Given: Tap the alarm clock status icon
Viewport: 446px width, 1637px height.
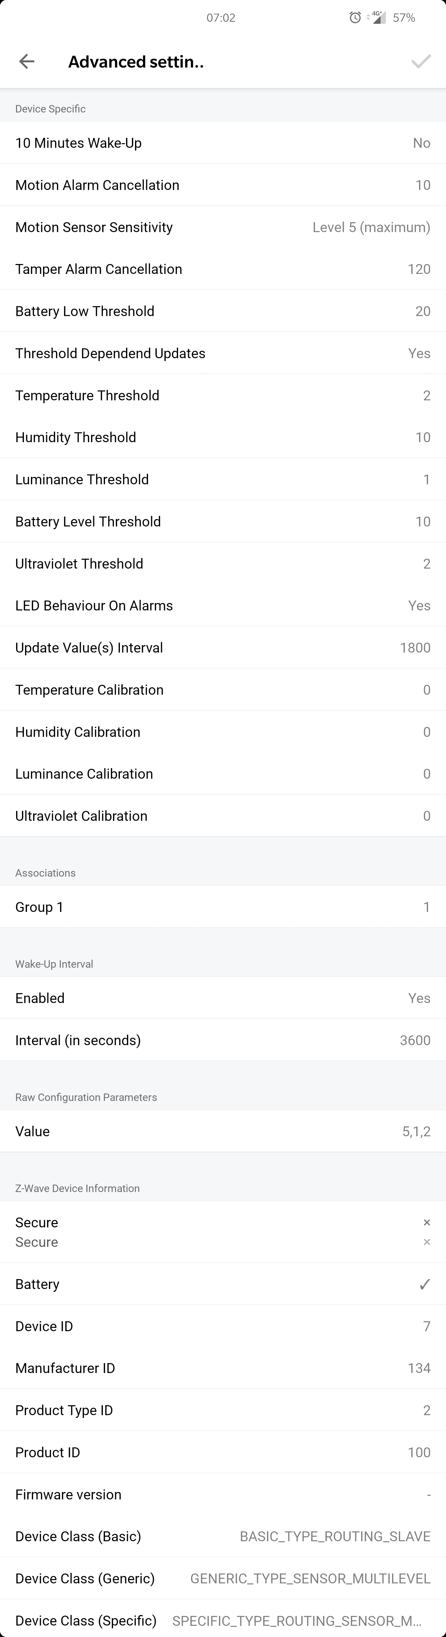Looking at the screenshot, I should tap(355, 18).
